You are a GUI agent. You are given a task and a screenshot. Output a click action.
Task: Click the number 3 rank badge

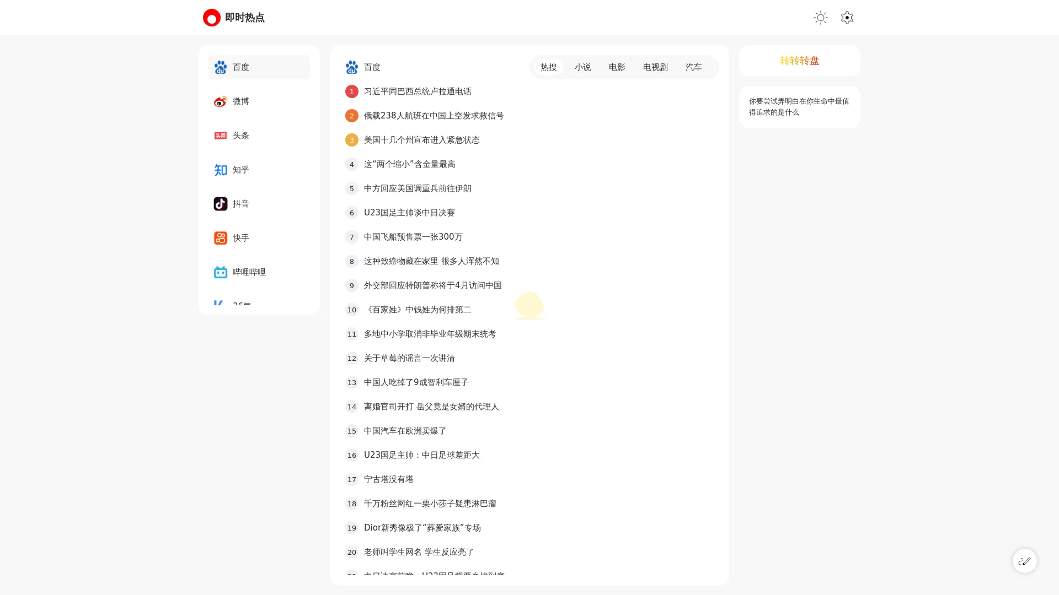(351, 140)
